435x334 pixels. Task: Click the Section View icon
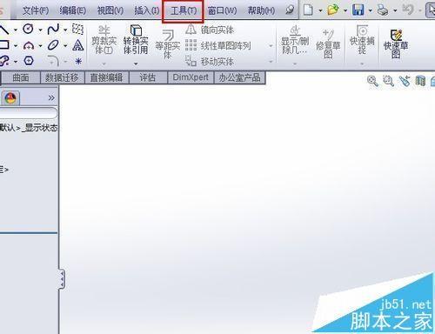pos(420,81)
